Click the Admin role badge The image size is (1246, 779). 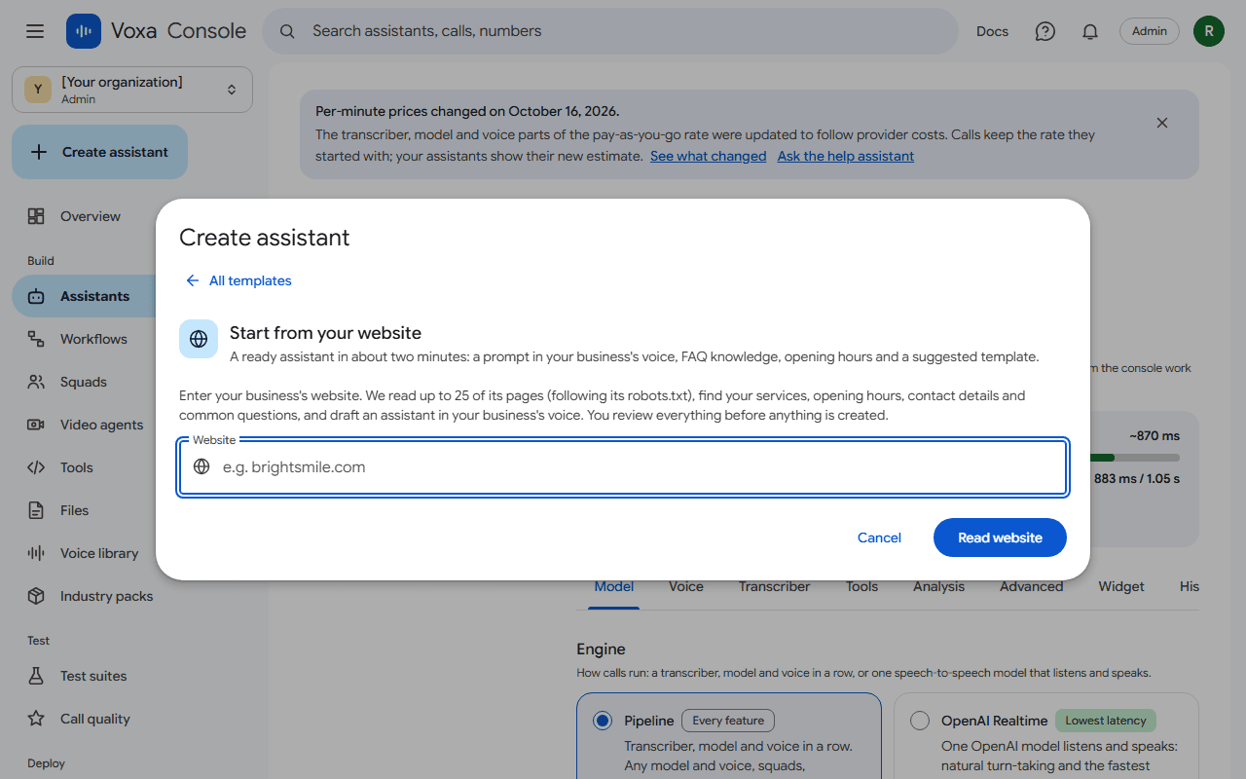(1150, 31)
